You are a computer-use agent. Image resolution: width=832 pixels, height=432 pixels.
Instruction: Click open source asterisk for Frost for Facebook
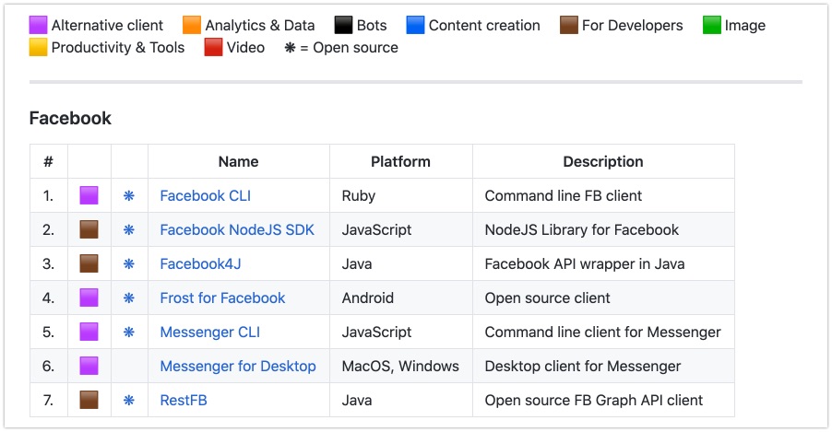[129, 298]
